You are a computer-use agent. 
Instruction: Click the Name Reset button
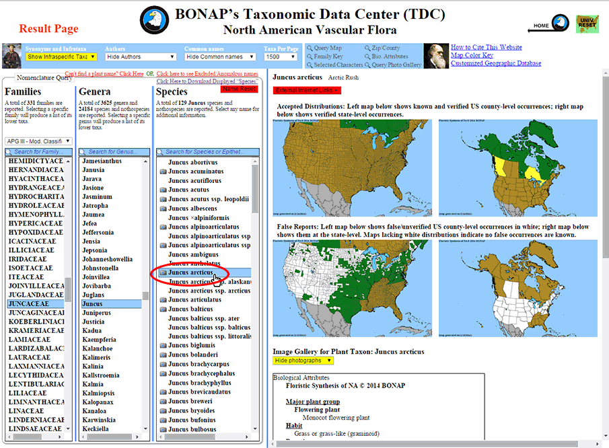tap(240, 89)
